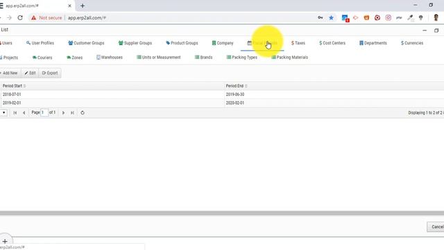Switch to the Customer Groups tab
444x250 pixels.
(x=86, y=43)
